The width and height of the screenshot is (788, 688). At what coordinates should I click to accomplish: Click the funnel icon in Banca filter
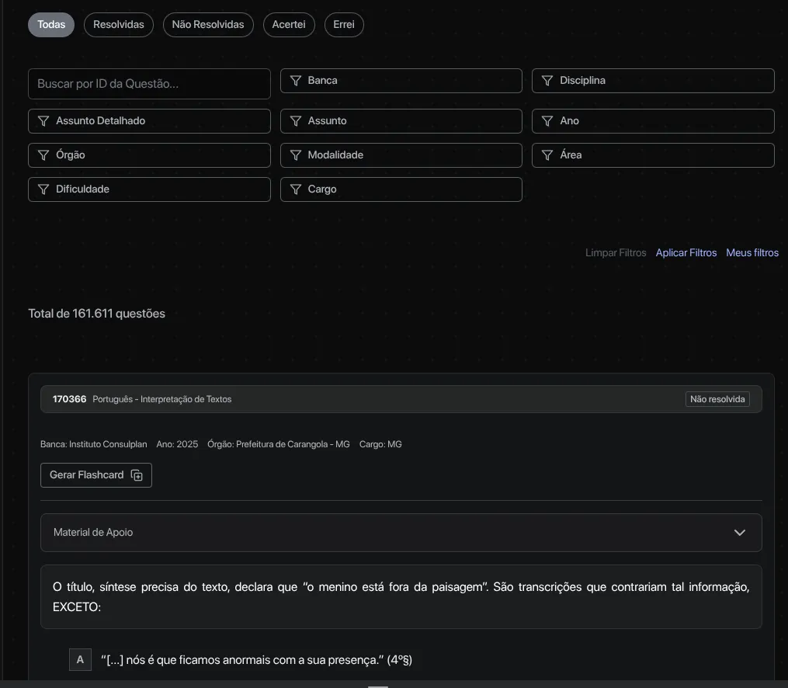(296, 81)
